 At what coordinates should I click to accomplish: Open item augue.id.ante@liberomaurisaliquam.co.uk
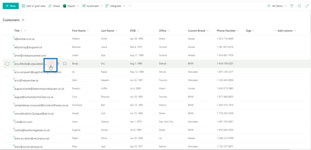[x=39, y=89]
